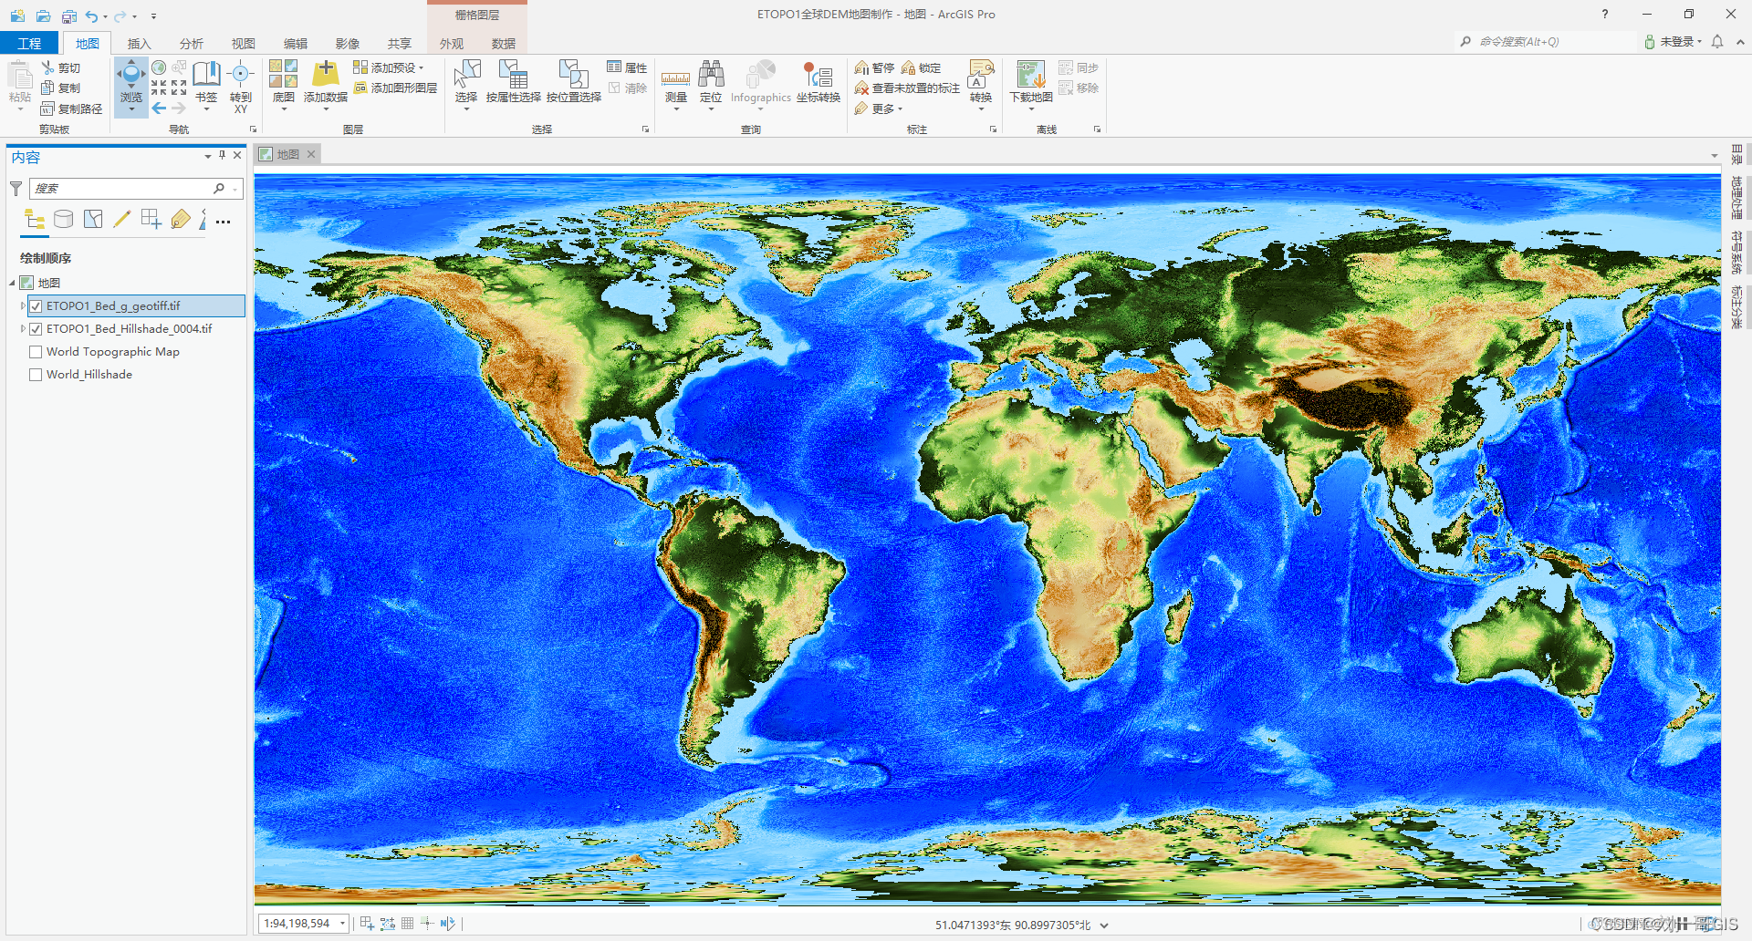
Task: Click the Add Data (添加数据) icon
Action: 325,75
